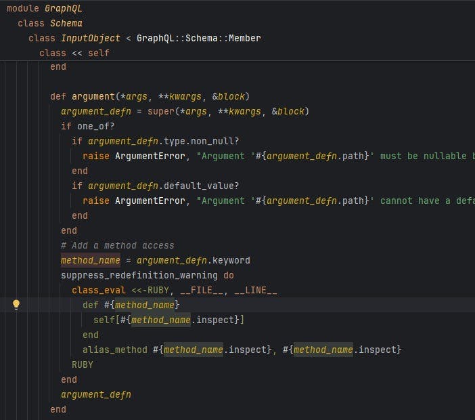The image size is (475, 420).
Task: Click 'ArgumentError' on the 'cannot have' line
Action: [150, 201]
